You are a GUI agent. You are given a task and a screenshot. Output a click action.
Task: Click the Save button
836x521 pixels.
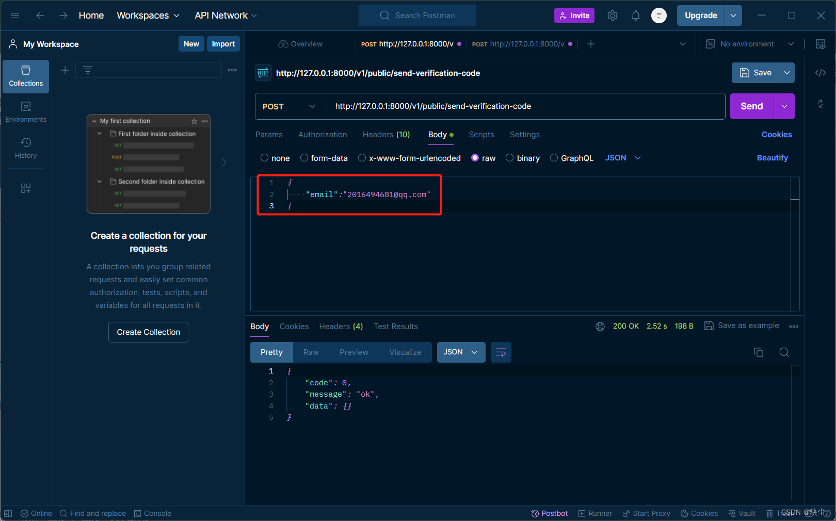[x=755, y=73]
